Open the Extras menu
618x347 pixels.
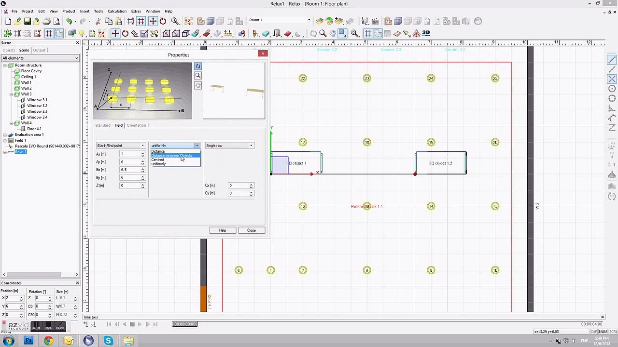pos(136,11)
